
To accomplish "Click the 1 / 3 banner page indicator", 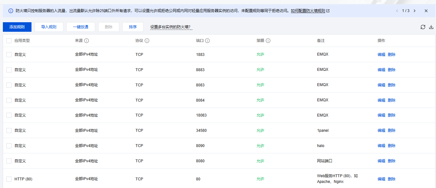I will pyautogui.click(x=406, y=11).
